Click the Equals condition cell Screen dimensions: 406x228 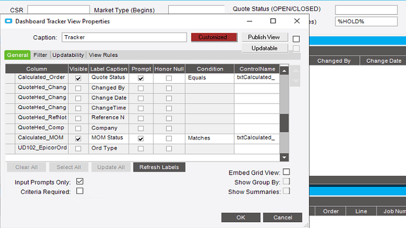click(209, 78)
